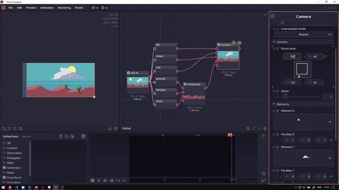The width and height of the screenshot is (339, 190).
Task: Click the timeline current frame marker
Action: click(230, 135)
